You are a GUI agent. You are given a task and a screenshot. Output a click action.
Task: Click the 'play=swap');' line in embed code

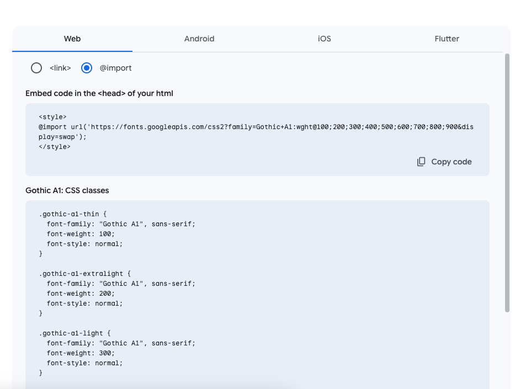(62, 137)
